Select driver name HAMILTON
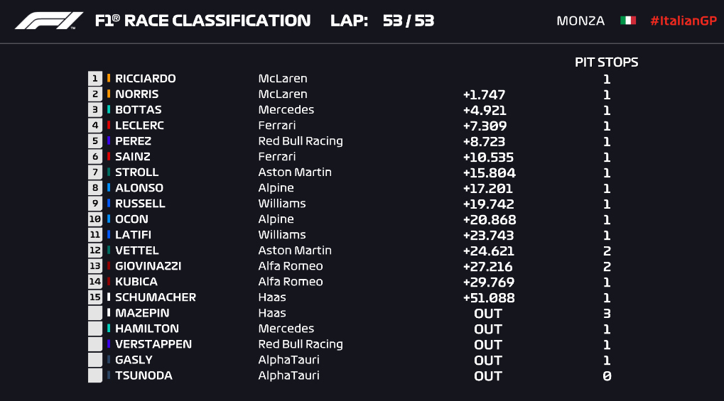The height and width of the screenshot is (401, 724). pyautogui.click(x=147, y=329)
